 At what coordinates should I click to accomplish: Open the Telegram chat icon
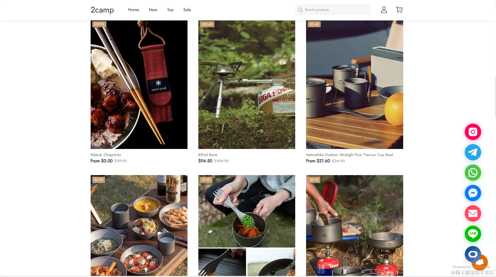[x=473, y=152]
